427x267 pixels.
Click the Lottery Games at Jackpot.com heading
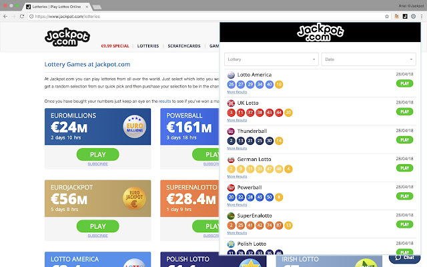point(87,65)
